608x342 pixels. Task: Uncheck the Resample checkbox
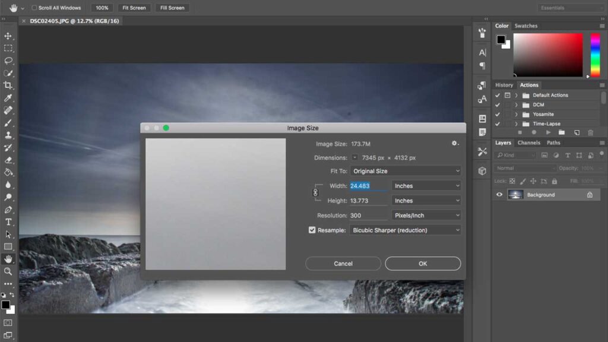(312, 230)
